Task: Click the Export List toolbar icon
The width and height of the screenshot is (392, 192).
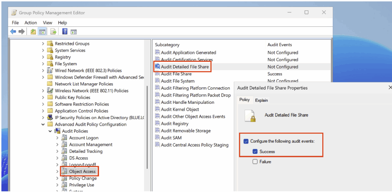Action: tap(54, 32)
